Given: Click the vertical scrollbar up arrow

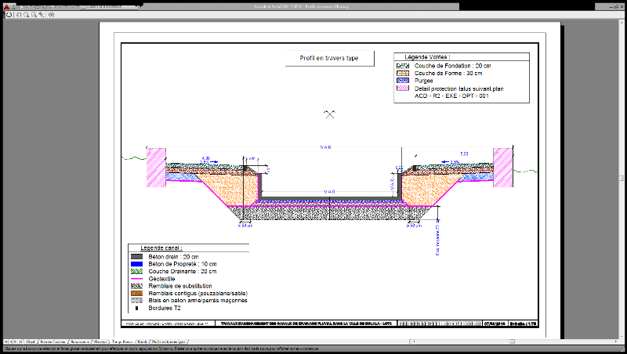Looking at the screenshot, I should pos(623,23).
